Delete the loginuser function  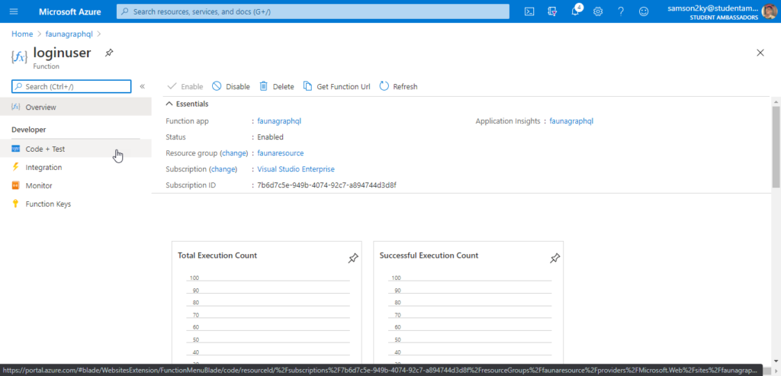pyautogui.click(x=276, y=87)
